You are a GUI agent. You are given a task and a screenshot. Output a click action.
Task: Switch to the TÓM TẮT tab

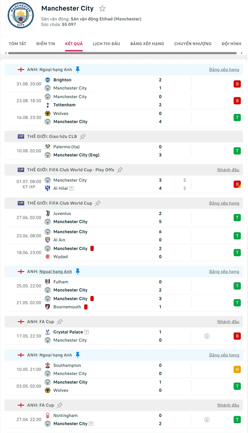point(18,44)
